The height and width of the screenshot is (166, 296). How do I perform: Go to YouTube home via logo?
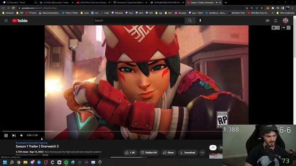click(20, 20)
